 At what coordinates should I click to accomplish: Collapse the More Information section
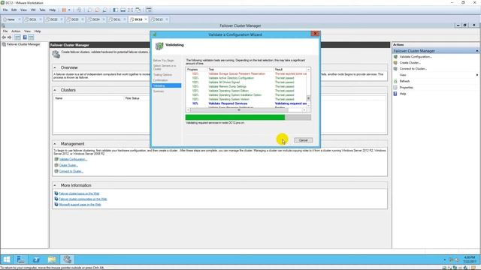55,185
